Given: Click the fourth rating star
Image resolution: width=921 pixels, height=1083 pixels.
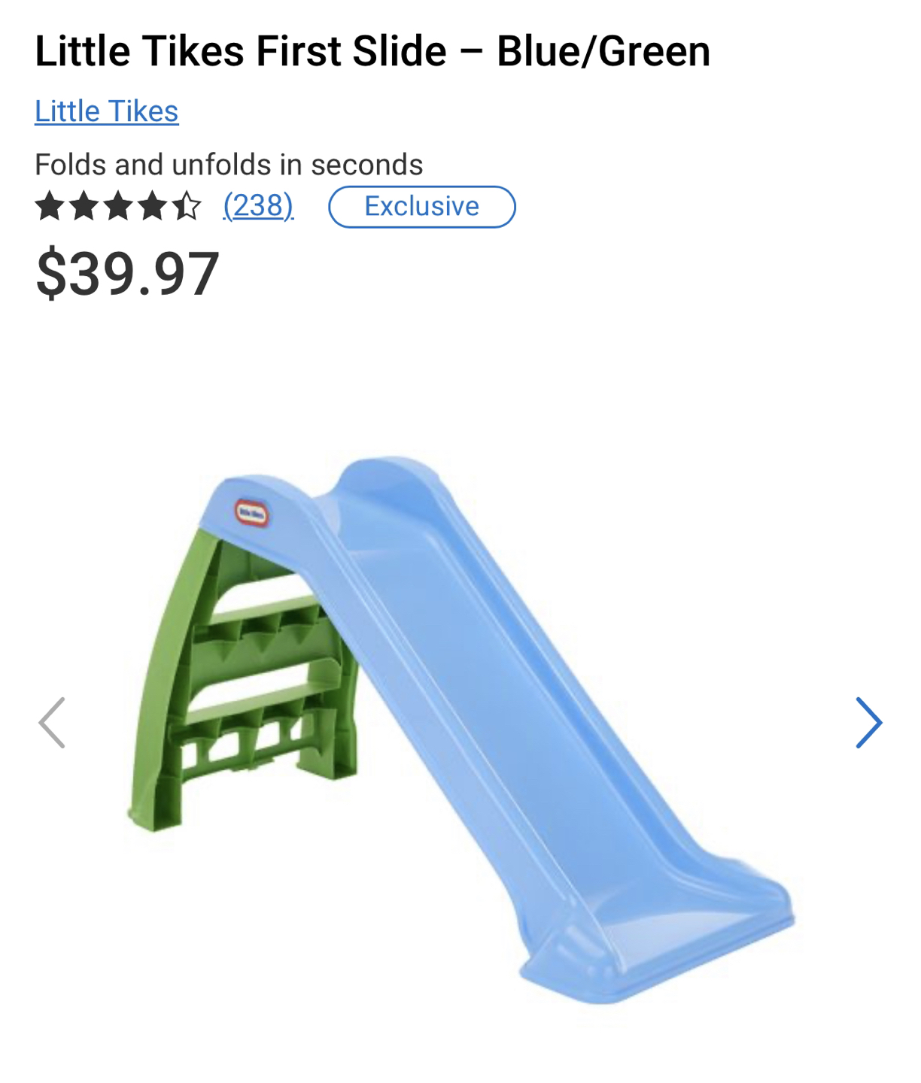Looking at the screenshot, I should pyautogui.click(x=153, y=205).
